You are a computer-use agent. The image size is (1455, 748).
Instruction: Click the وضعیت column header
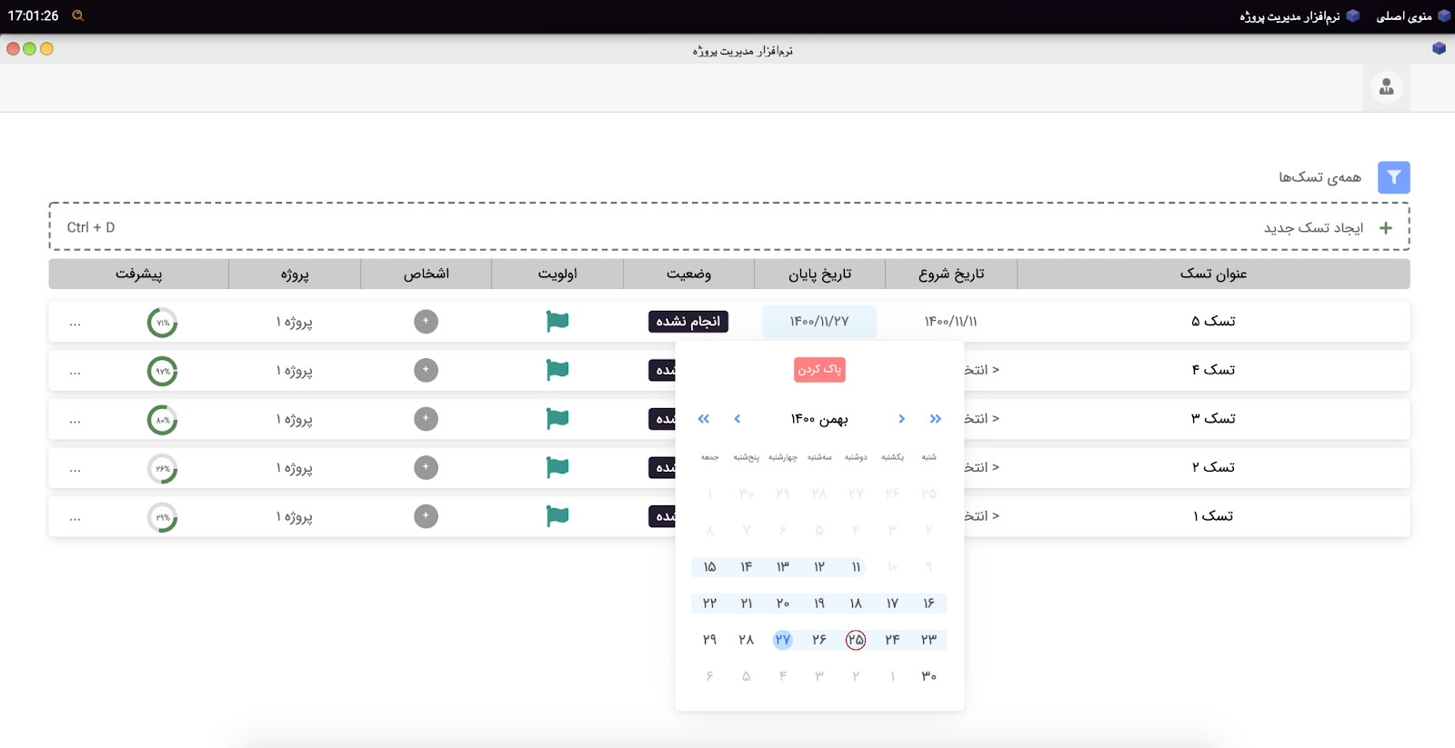pos(688,274)
